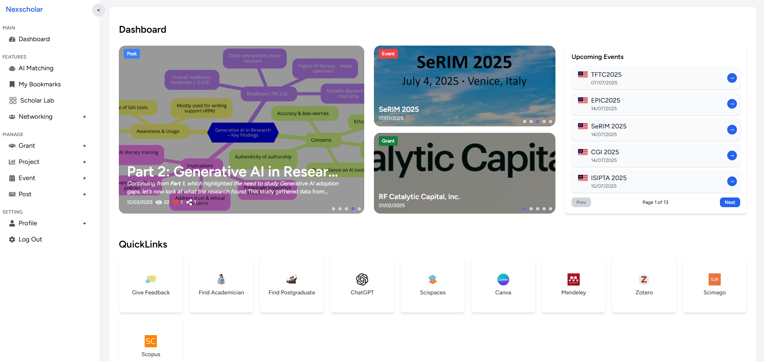The width and height of the screenshot is (764, 361).
Task: Click the Scispaces quicklink icon
Action: pyautogui.click(x=433, y=279)
